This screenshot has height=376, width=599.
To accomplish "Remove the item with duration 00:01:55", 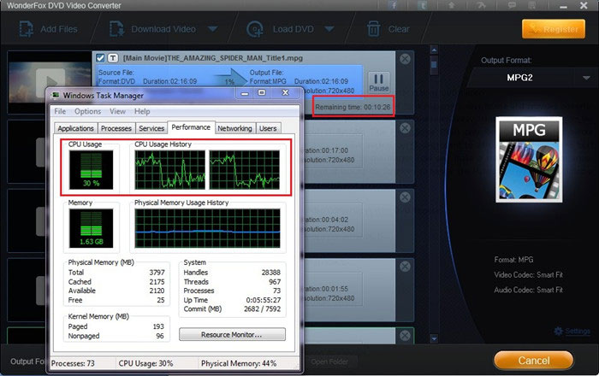I will tap(405, 266).
